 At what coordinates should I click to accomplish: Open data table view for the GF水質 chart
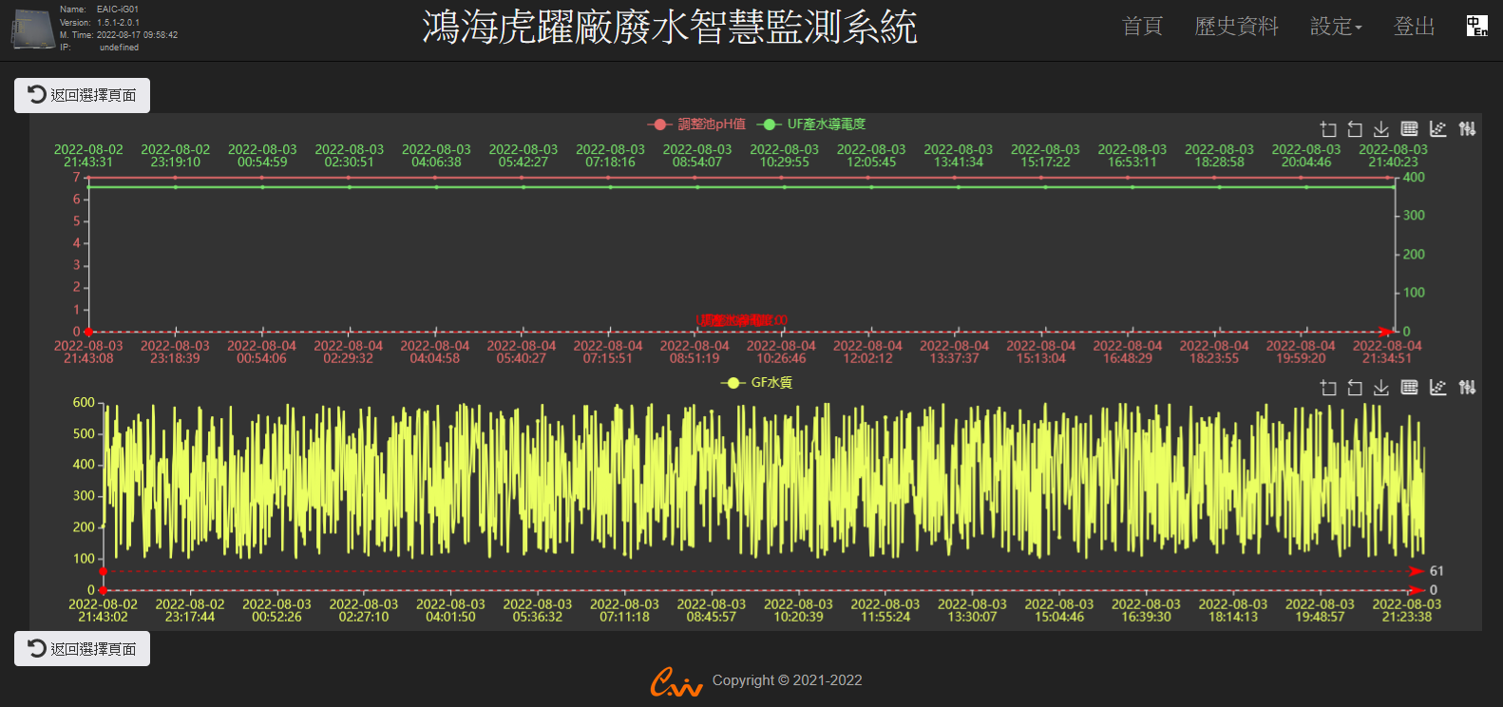[1409, 388]
